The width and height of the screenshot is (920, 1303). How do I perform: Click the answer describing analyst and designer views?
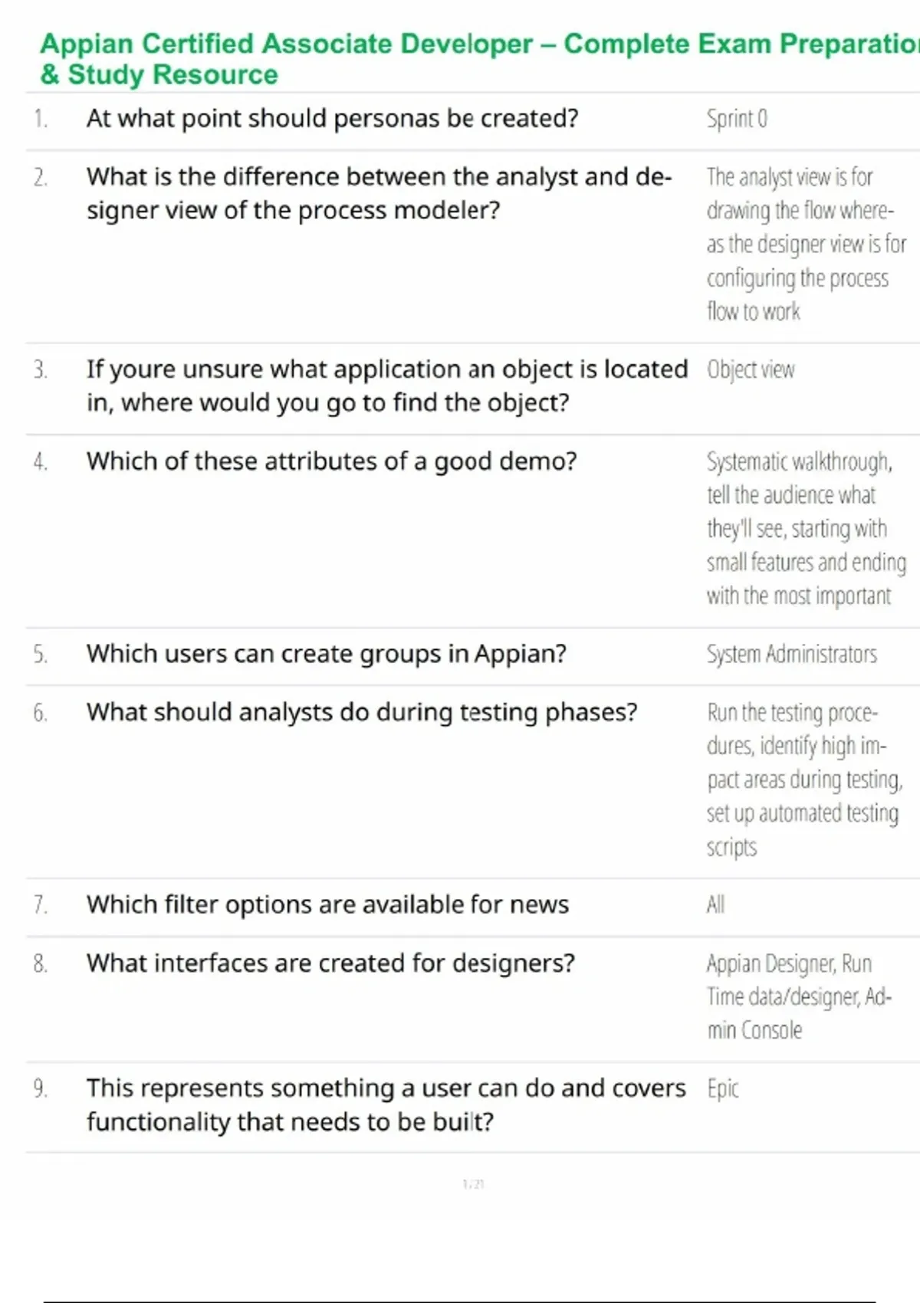coord(805,244)
